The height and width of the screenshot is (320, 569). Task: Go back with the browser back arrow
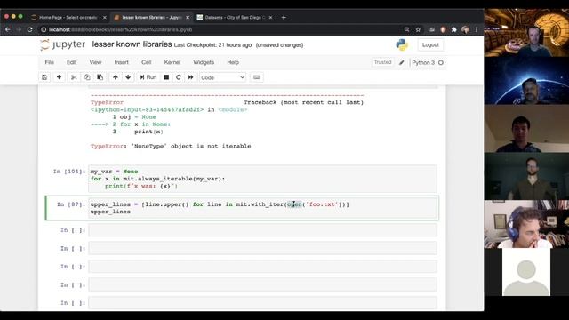pyautogui.click(x=8, y=29)
